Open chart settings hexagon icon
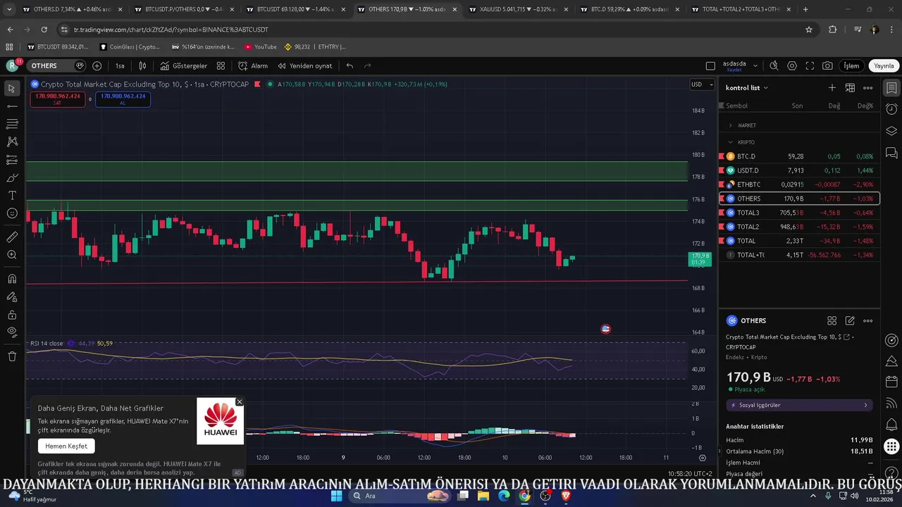The image size is (902, 507). point(792,65)
